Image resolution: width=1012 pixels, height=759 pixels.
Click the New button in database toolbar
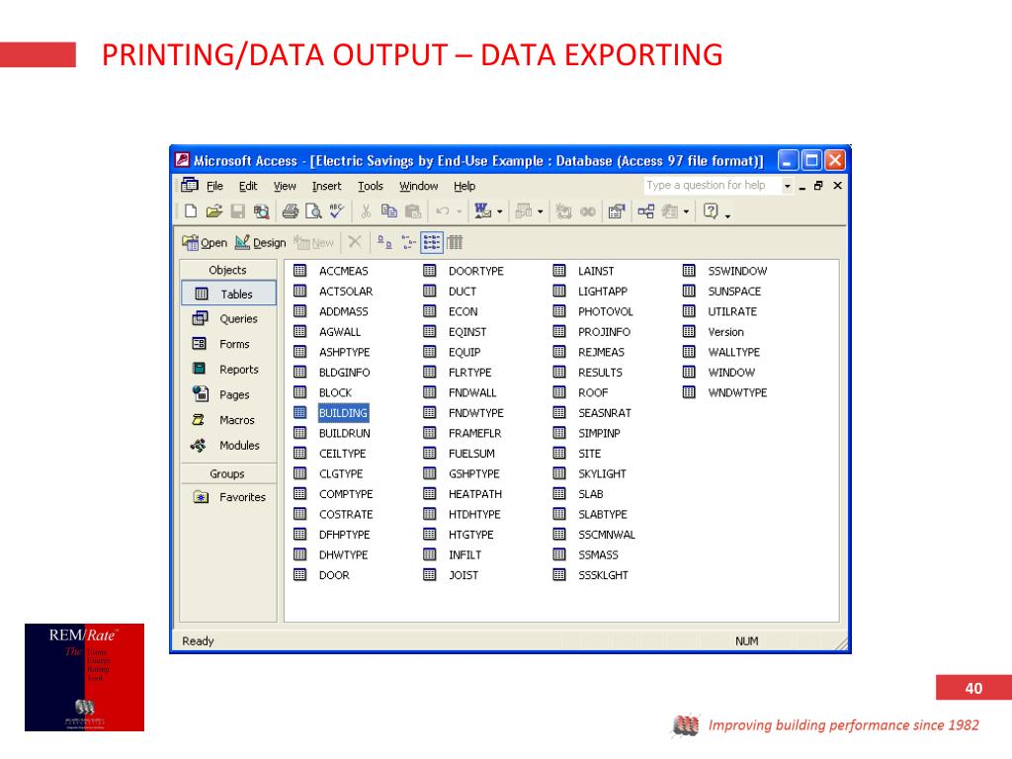click(x=313, y=243)
